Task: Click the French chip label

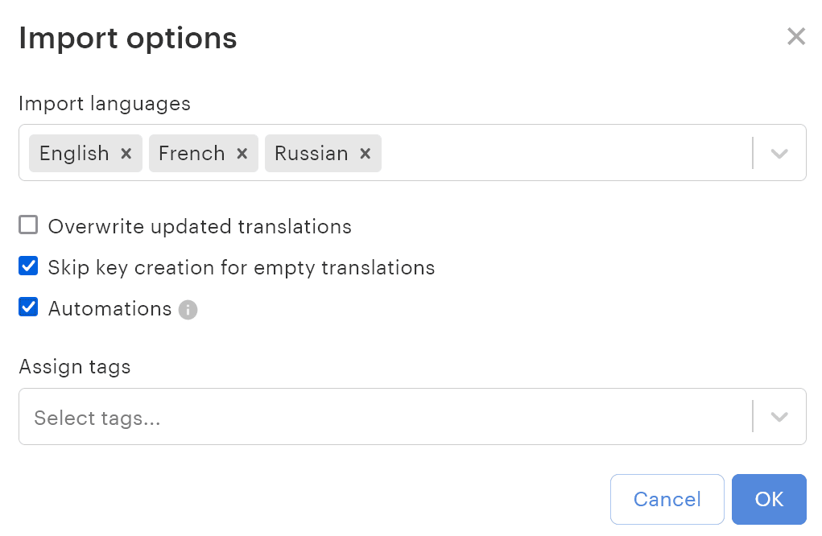Action: point(192,154)
